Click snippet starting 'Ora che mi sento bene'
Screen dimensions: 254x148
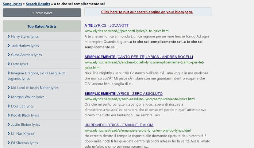coord(145,110)
